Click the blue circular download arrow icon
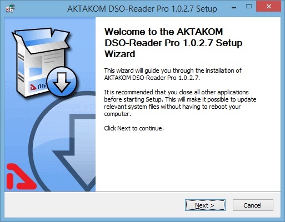Viewport: 285px width, 222px height. (x=62, y=82)
